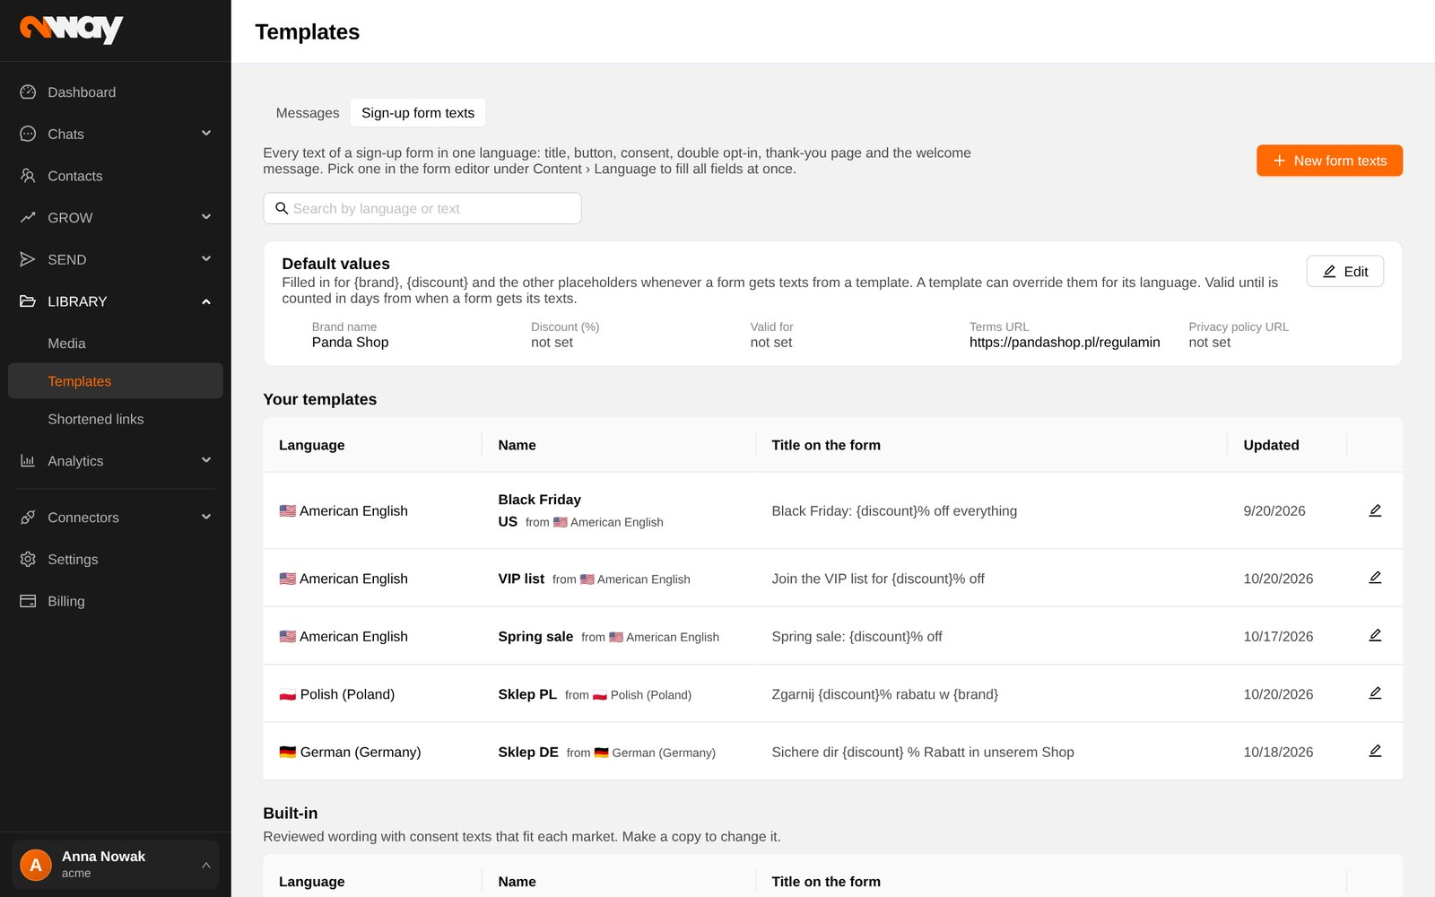Click the Contacts people icon

pyautogui.click(x=28, y=176)
